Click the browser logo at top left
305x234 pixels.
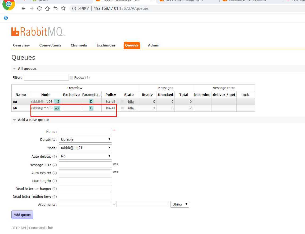click(x=8, y=5)
